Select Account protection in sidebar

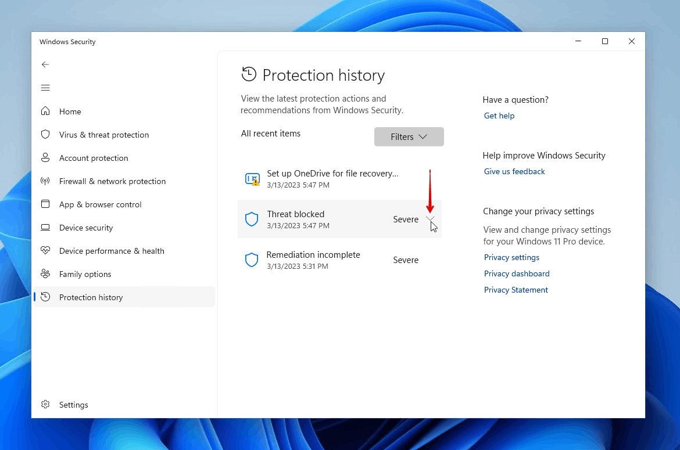(124, 158)
